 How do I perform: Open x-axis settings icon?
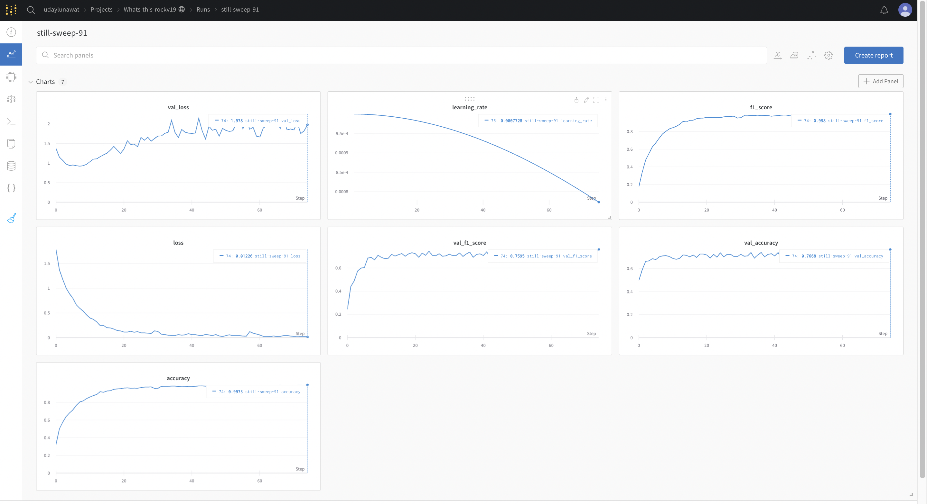click(777, 55)
